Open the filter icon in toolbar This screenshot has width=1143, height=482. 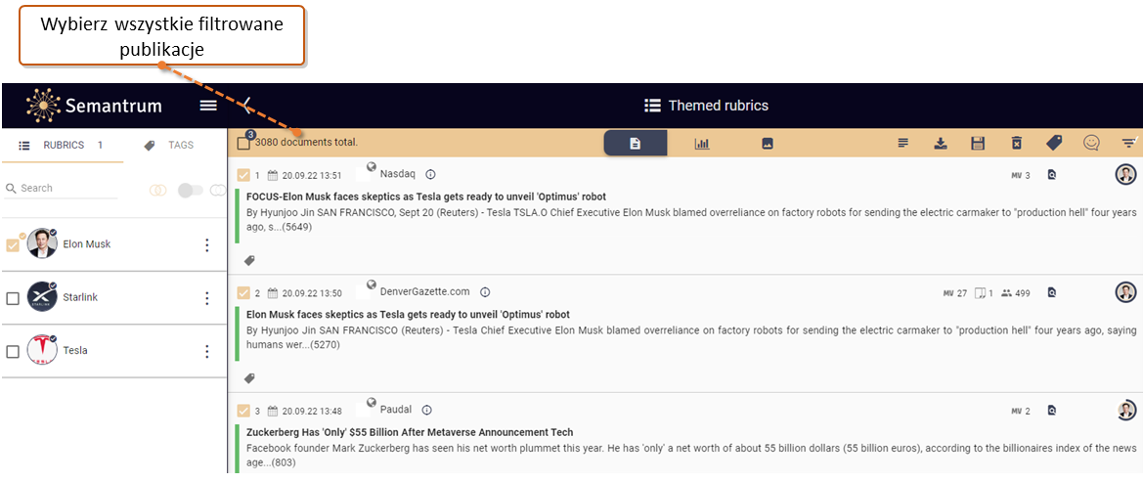(1129, 143)
